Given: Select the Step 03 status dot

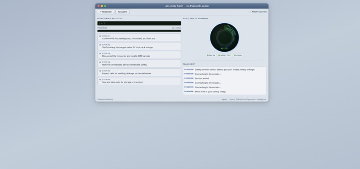Looking at the screenshot, I should pyautogui.click(x=100, y=54).
